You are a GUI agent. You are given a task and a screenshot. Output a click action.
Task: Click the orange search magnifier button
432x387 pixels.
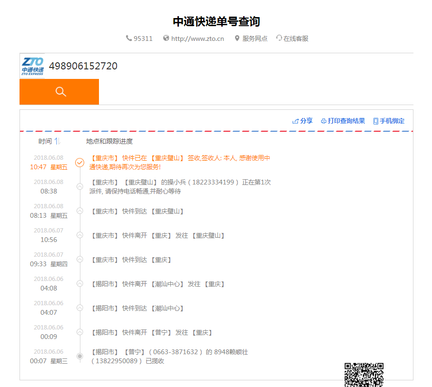(x=59, y=92)
